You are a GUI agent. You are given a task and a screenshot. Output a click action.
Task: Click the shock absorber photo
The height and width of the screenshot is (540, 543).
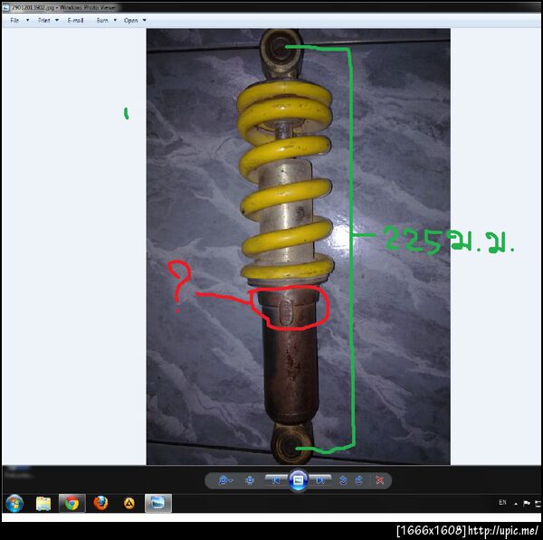pos(298,246)
